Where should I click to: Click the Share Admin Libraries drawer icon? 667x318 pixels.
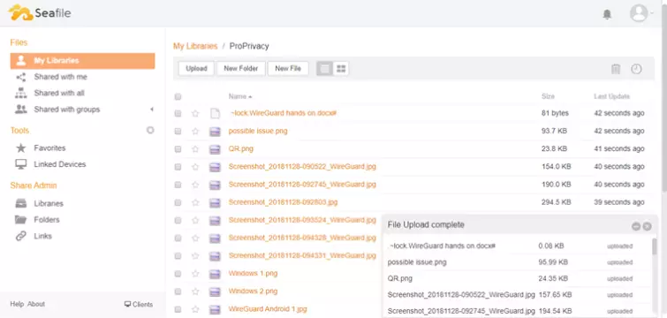[x=20, y=203]
